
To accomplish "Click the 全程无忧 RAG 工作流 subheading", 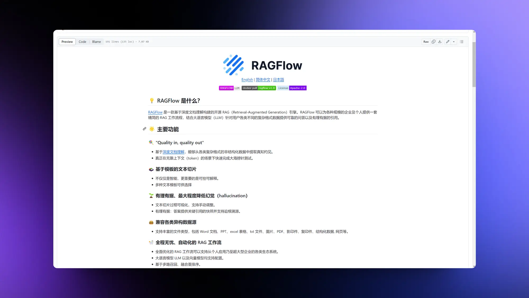I will [185, 242].
